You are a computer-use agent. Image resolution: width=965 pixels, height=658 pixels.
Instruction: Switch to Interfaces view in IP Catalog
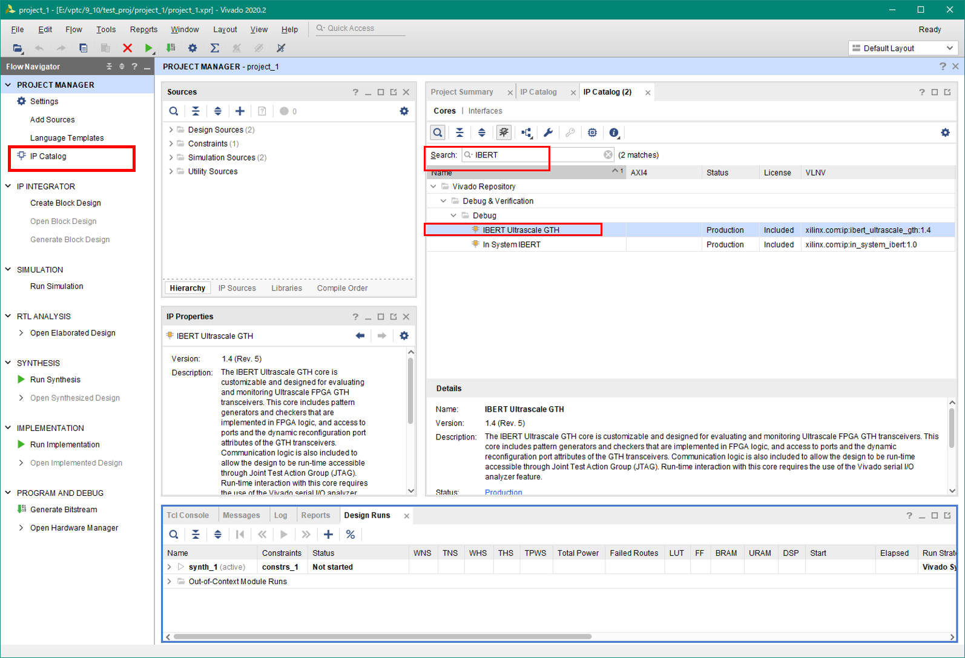pyautogui.click(x=485, y=111)
